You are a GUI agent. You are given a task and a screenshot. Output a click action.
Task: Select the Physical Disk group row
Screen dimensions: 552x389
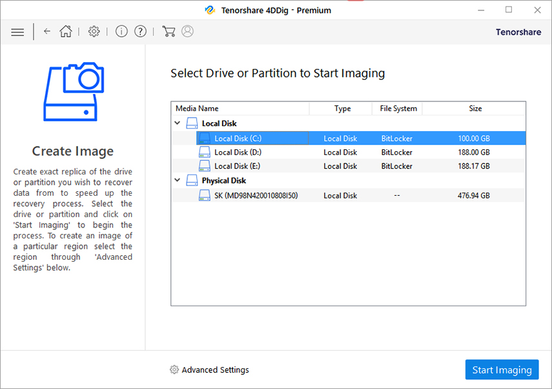pos(349,180)
